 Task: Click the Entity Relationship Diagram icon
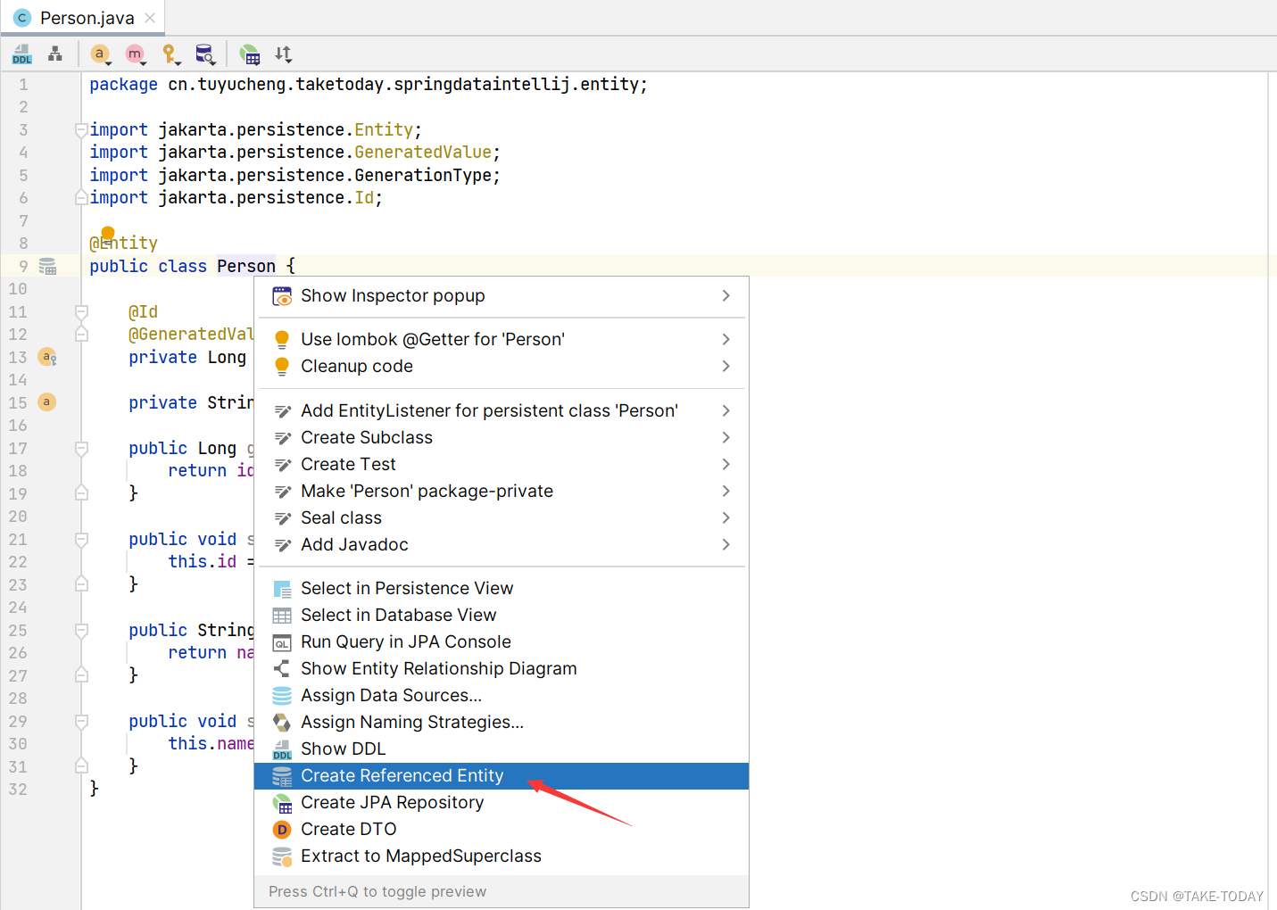[x=282, y=668]
